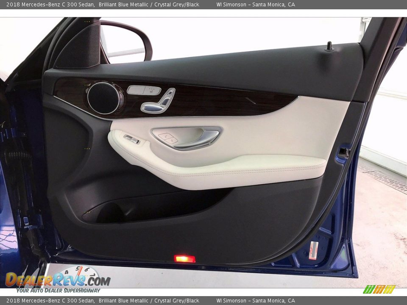Click the 'Your Auto Dealer SuperHighway' tagline
The height and width of the screenshot is (305, 407).
(58, 291)
